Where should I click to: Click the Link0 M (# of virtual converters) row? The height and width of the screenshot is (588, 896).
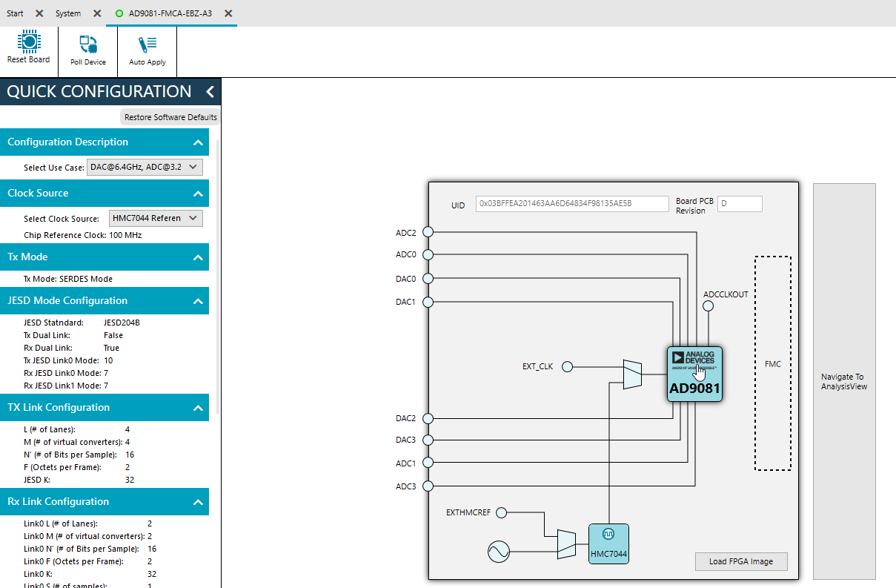[88, 536]
